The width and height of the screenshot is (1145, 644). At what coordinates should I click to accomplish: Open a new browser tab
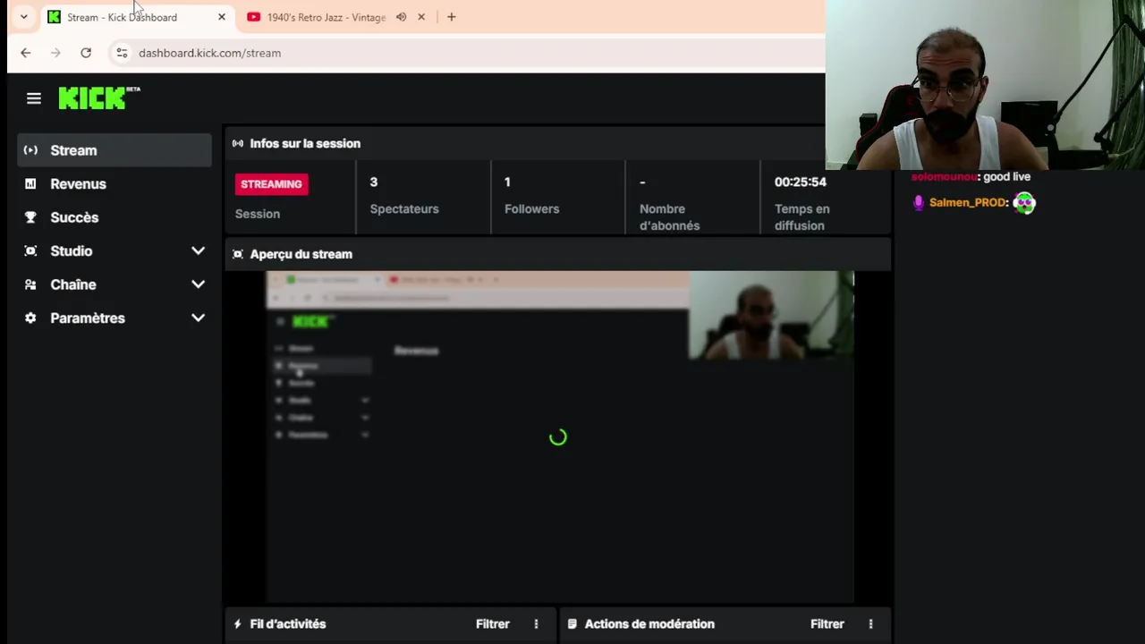452,17
